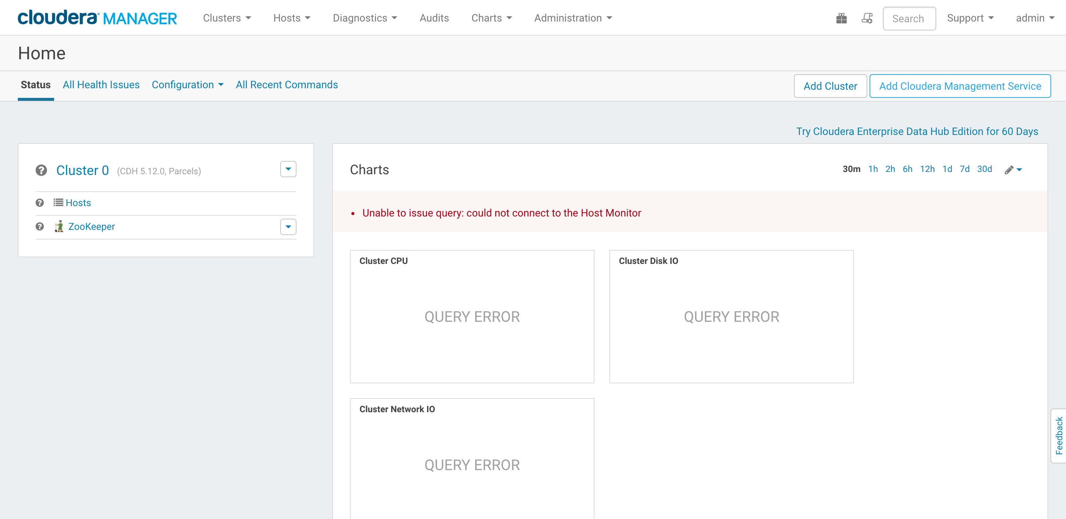The width and height of the screenshot is (1066, 519).
Task: Click the ZooKeeper service icon
Action: 60,227
